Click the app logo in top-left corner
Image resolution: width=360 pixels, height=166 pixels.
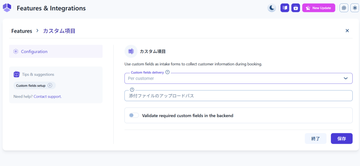tap(7, 8)
